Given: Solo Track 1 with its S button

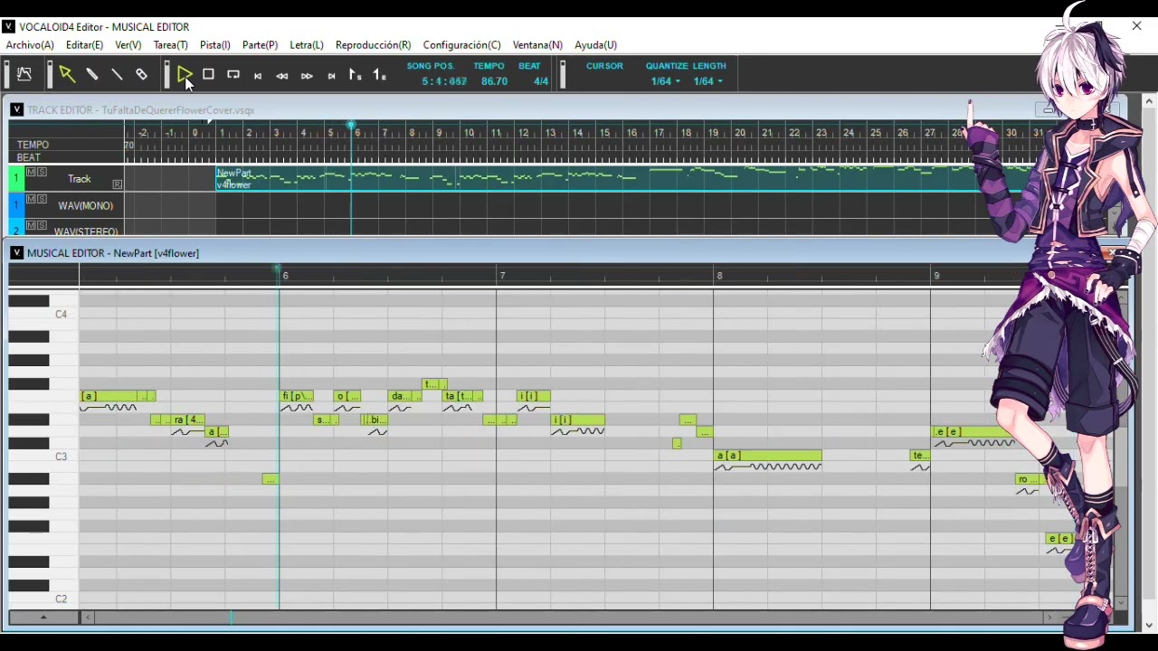Looking at the screenshot, I should pos(42,172).
